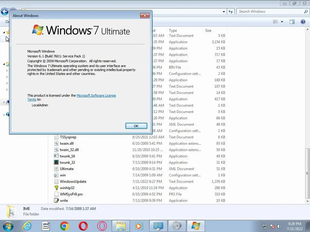Select twain_32.dll file icon
This screenshot has height=232, width=310.
[x=56, y=150]
